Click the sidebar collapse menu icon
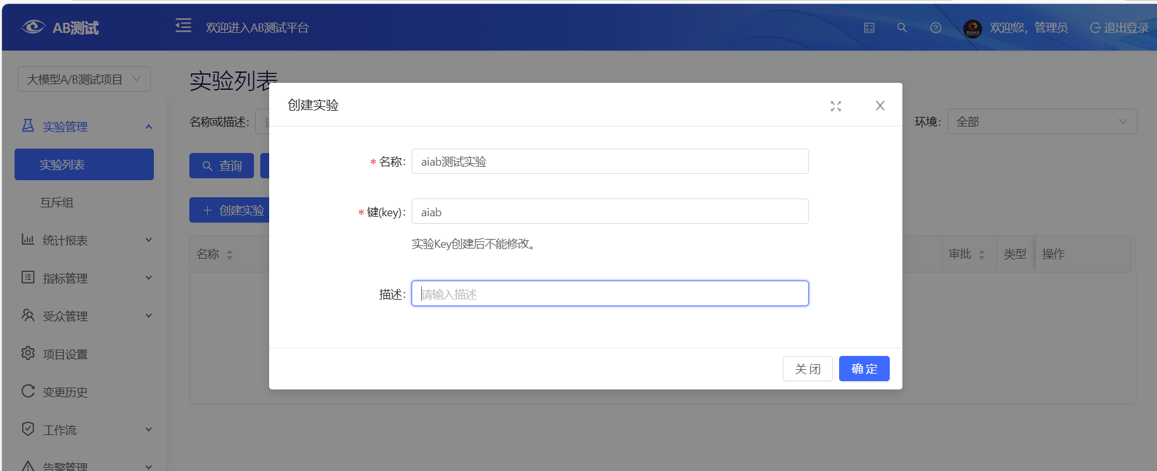 [183, 26]
